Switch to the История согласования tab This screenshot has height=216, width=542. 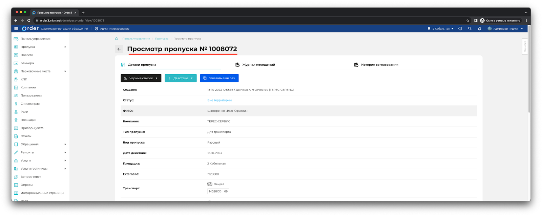(379, 65)
